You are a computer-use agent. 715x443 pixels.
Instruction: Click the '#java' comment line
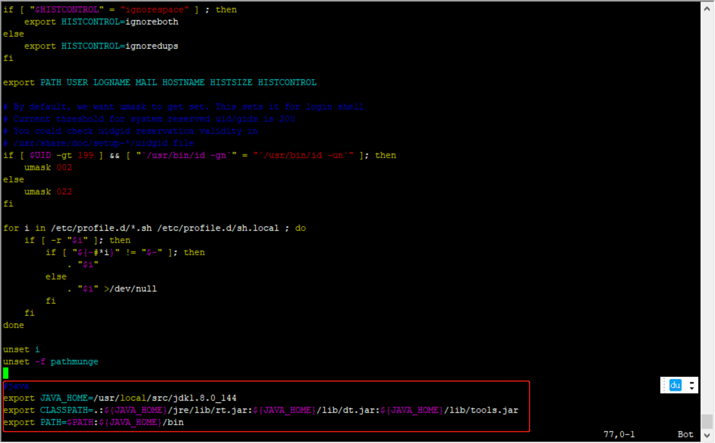16,386
